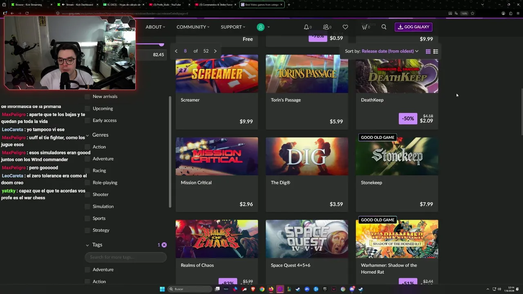The image size is (523, 294).
Task: Check the Simulation genre checkbox
Action: coord(87,207)
